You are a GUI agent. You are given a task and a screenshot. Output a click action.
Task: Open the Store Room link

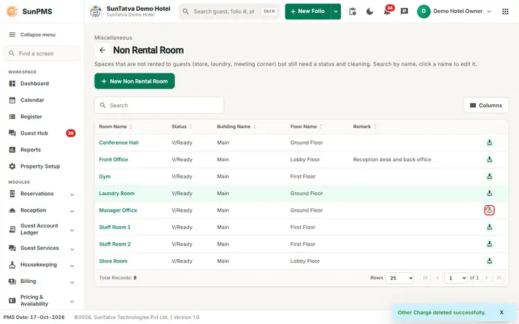(113, 261)
